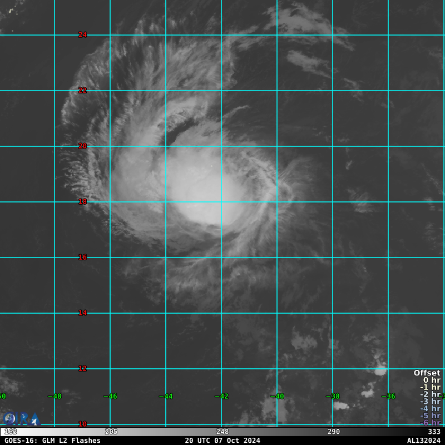
Task: Click the 163 label on the colorbar
Action: pos(10,432)
